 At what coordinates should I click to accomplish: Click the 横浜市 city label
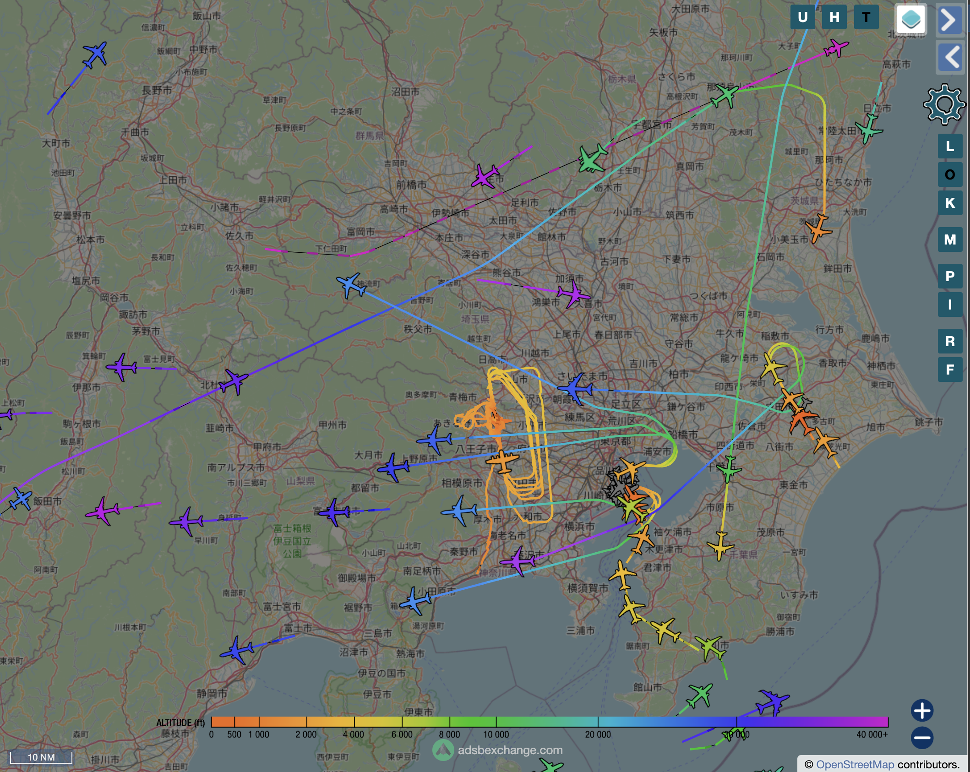579,526
